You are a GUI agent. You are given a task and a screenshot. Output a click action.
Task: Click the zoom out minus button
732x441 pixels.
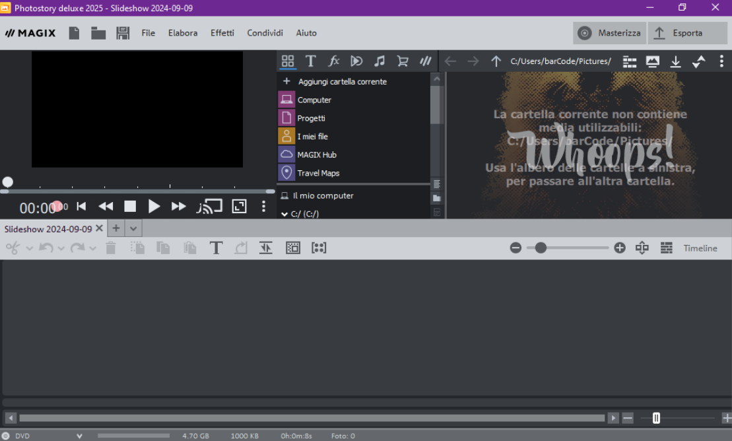coord(516,248)
